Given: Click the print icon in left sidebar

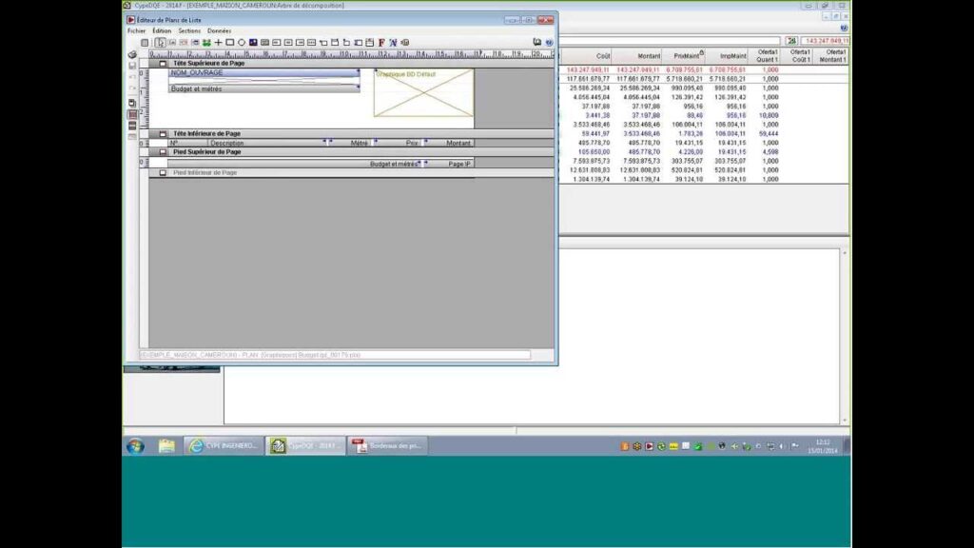Looking at the screenshot, I should 132,55.
